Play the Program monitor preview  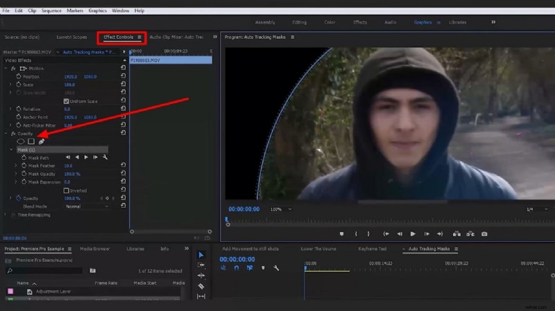coord(413,234)
